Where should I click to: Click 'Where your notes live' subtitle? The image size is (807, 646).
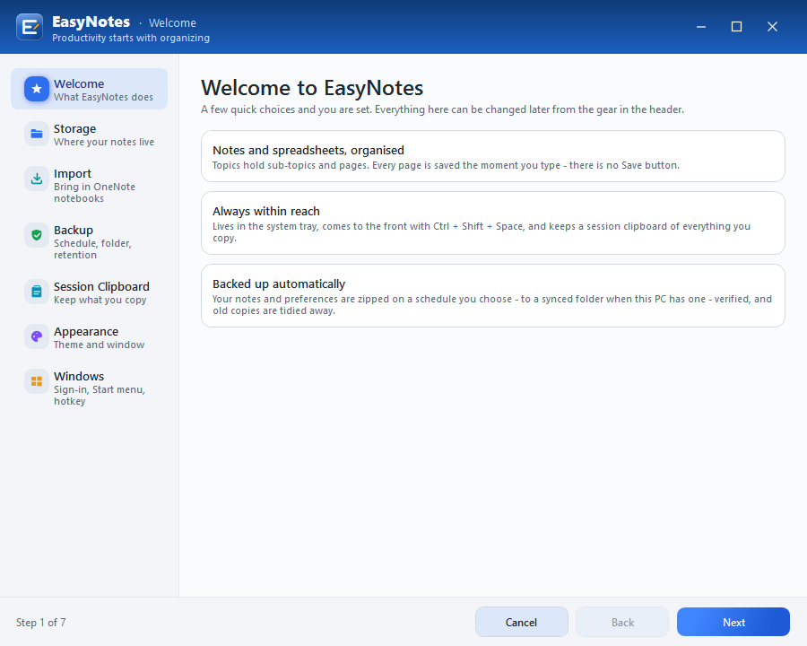(x=104, y=142)
